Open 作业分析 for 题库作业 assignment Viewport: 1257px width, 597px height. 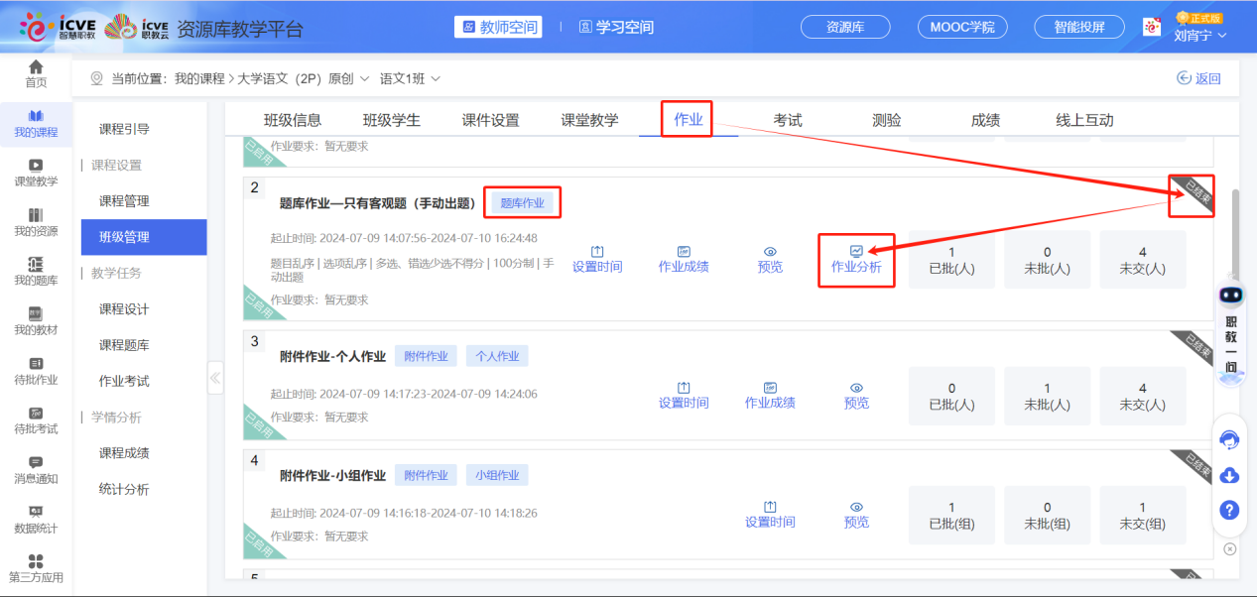[x=855, y=260]
